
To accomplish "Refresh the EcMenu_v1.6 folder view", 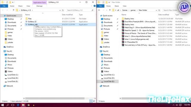I will point(63,10).
